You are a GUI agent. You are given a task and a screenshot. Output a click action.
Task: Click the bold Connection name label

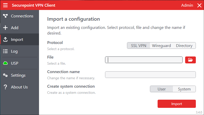[x=63, y=72]
